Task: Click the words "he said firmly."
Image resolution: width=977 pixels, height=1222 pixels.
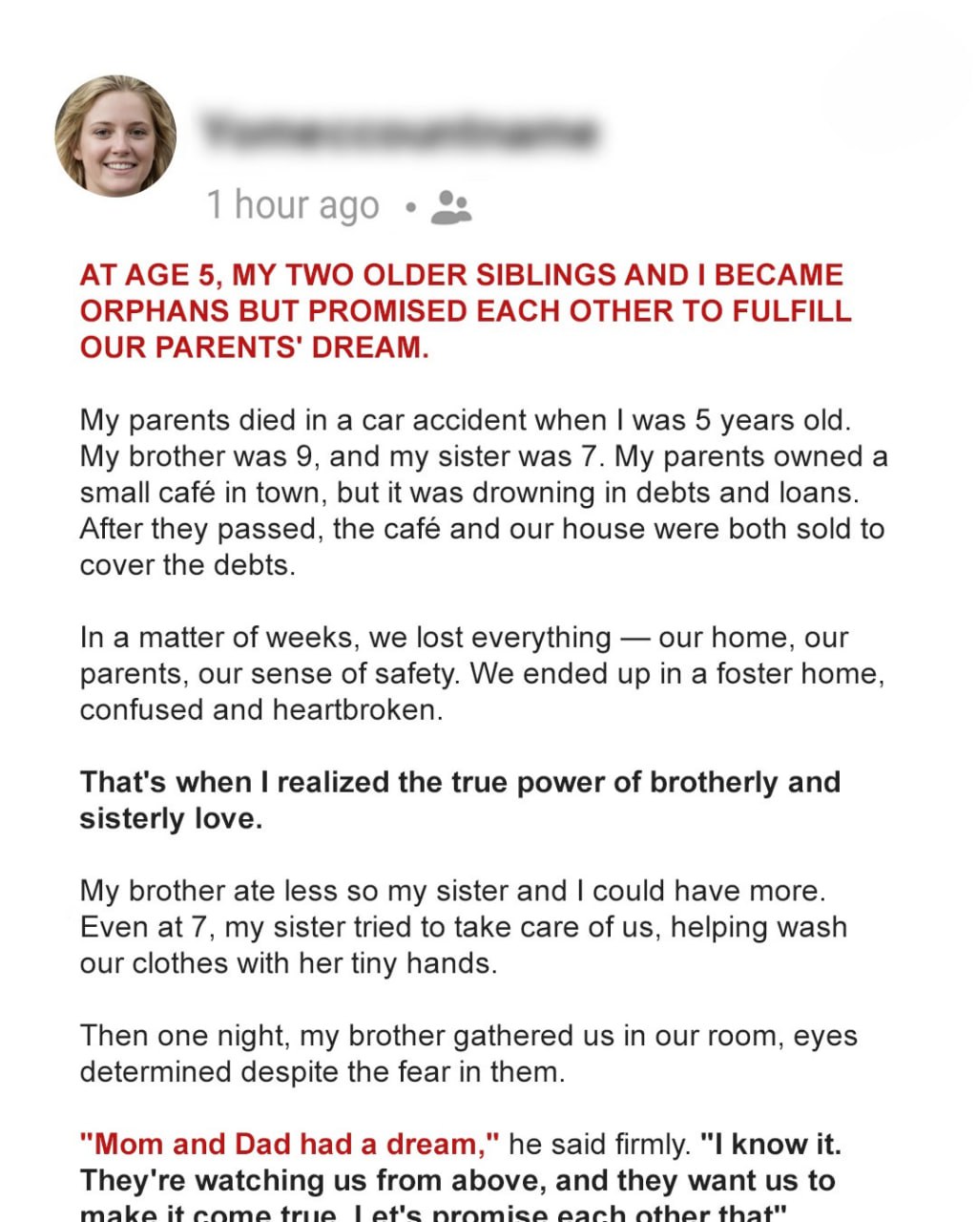Action: (x=599, y=1145)
